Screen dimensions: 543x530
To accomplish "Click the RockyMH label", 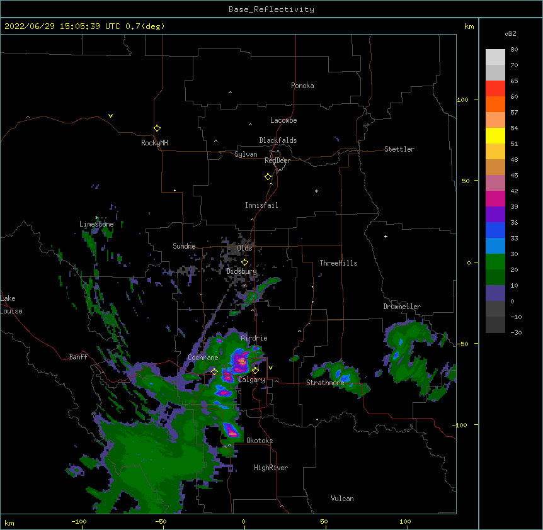I will coord(154,143).
